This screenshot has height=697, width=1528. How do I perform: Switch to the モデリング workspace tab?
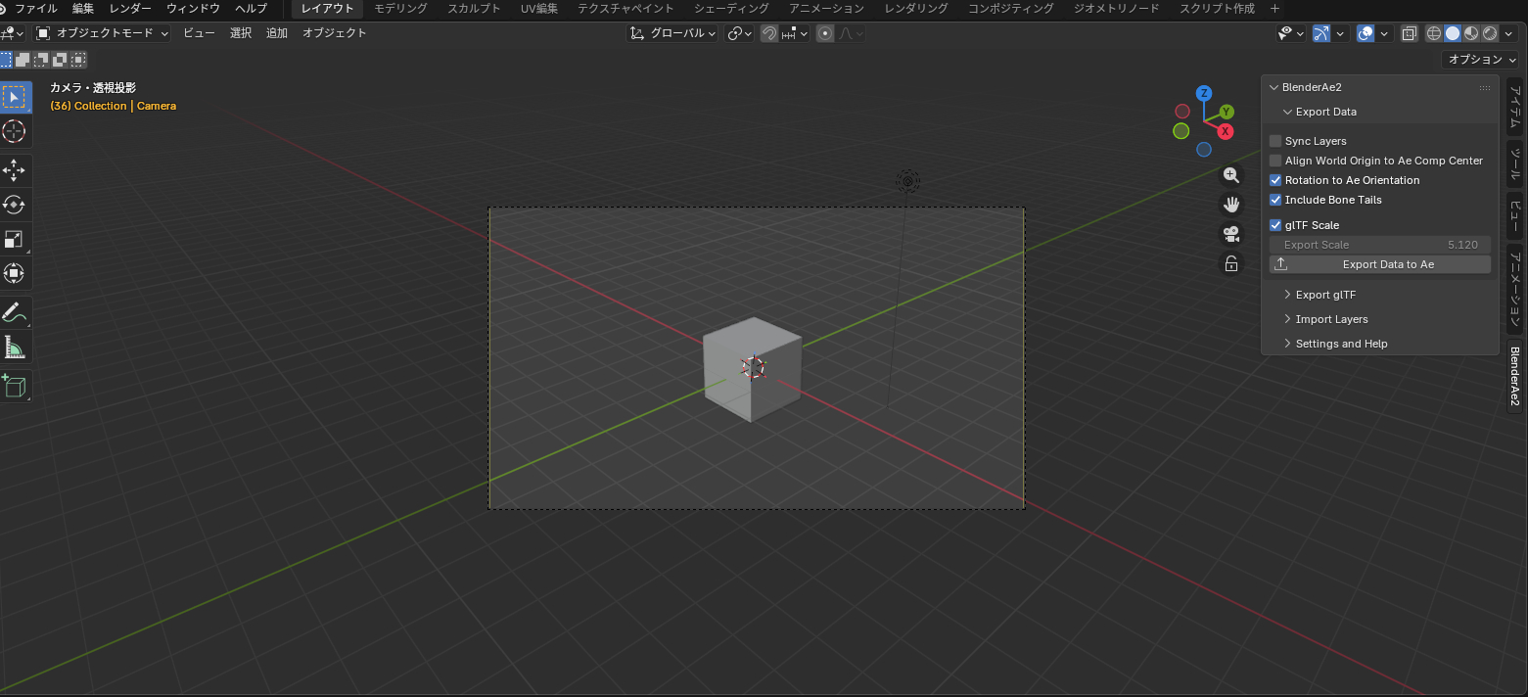[x=400, y=8]
